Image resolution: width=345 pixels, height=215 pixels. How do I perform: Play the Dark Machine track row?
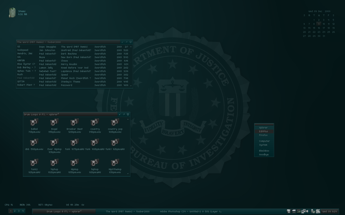pyautogui.click(x=73, y=54)
